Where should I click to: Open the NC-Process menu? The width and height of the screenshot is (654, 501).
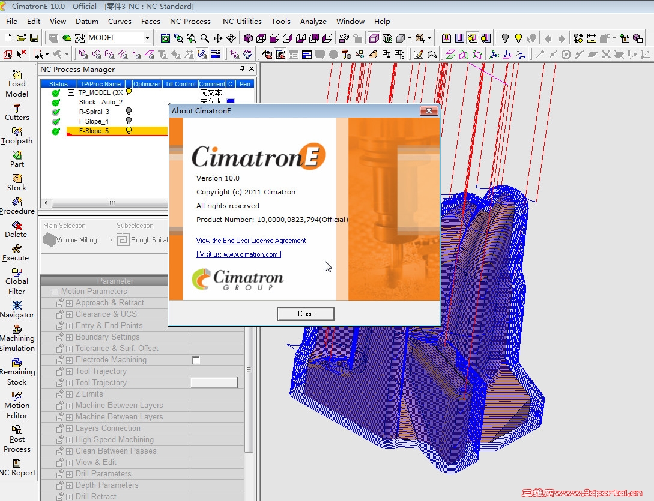[x=190, y=21]
